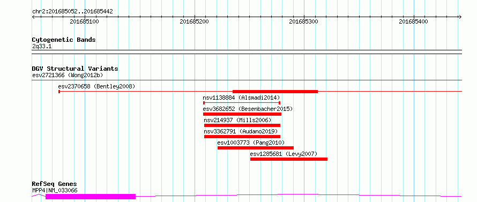The image size is (477, 202).
Task: Click the red bar under esv3682652
Action: tap(242, 114)
